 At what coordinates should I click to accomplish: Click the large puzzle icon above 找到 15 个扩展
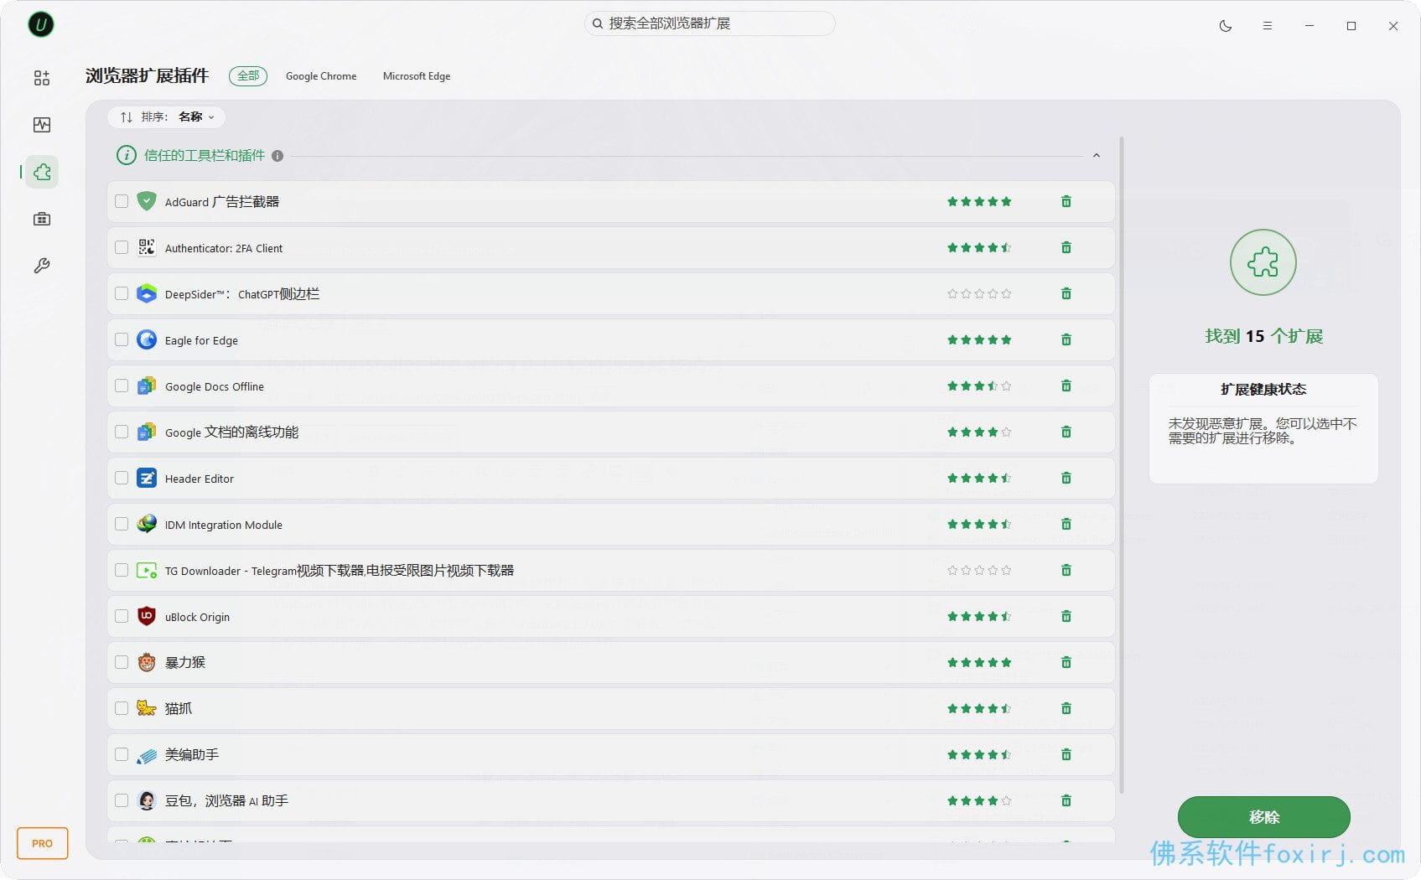1263,262
